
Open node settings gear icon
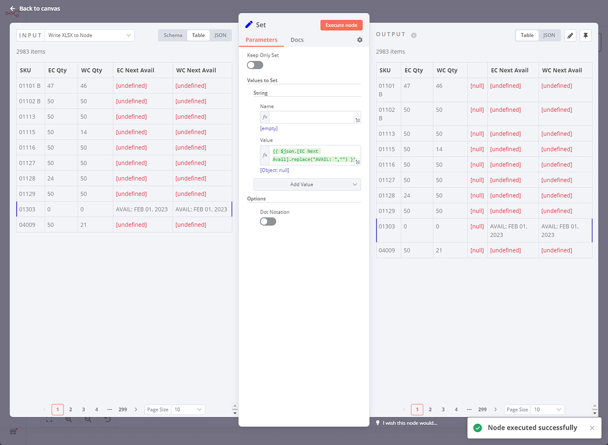coord(359,40)
